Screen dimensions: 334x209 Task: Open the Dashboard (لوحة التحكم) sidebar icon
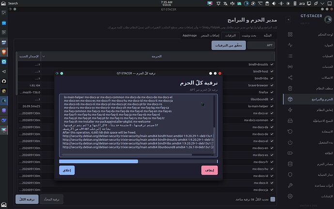290,34
